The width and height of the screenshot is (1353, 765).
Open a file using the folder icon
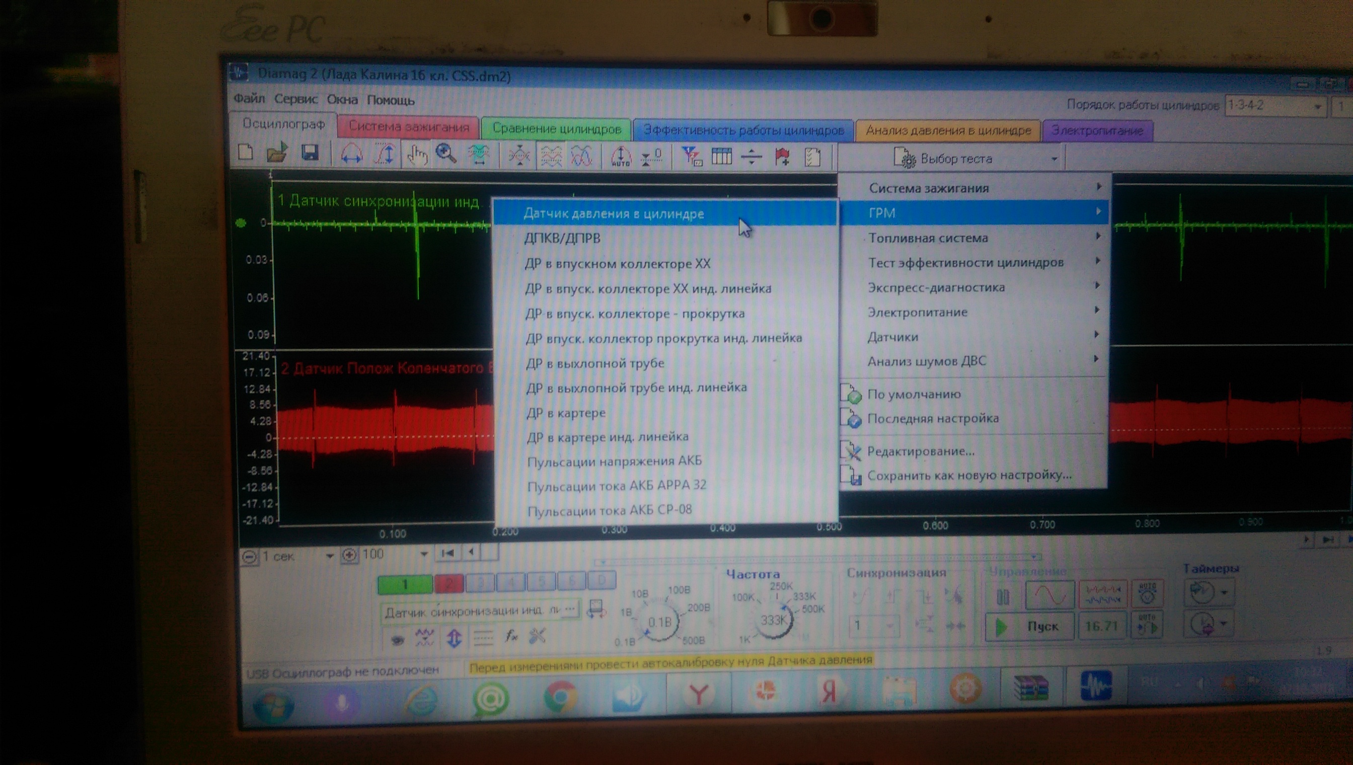277,153
